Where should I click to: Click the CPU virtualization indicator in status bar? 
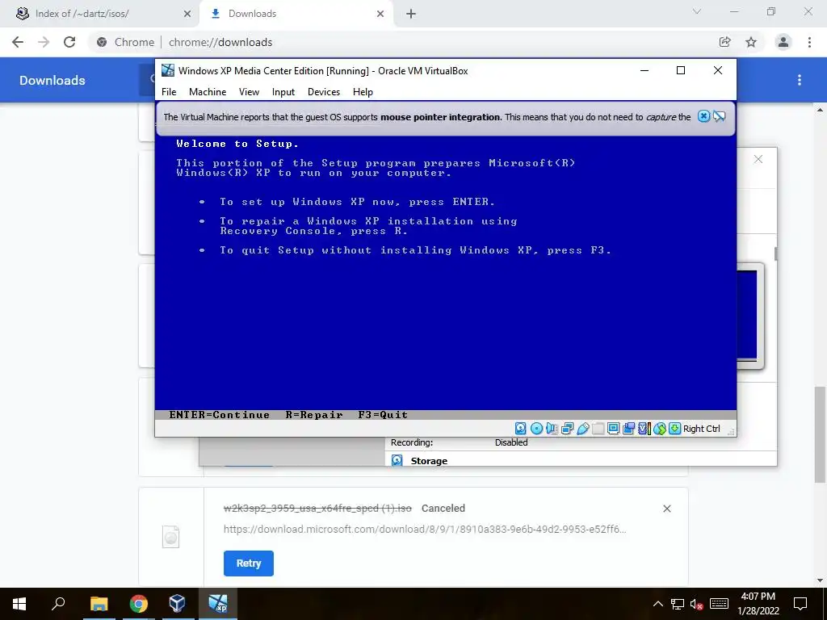644,429
